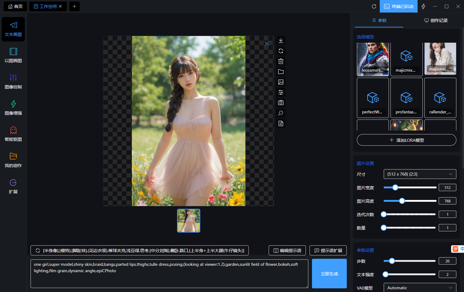Choose the perfectW... model card
464x292 pixels.
(x=373, y=98)
